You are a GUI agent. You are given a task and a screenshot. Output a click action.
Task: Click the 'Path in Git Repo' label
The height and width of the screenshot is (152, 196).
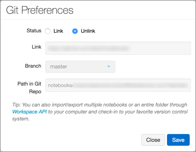coord(29,87)
